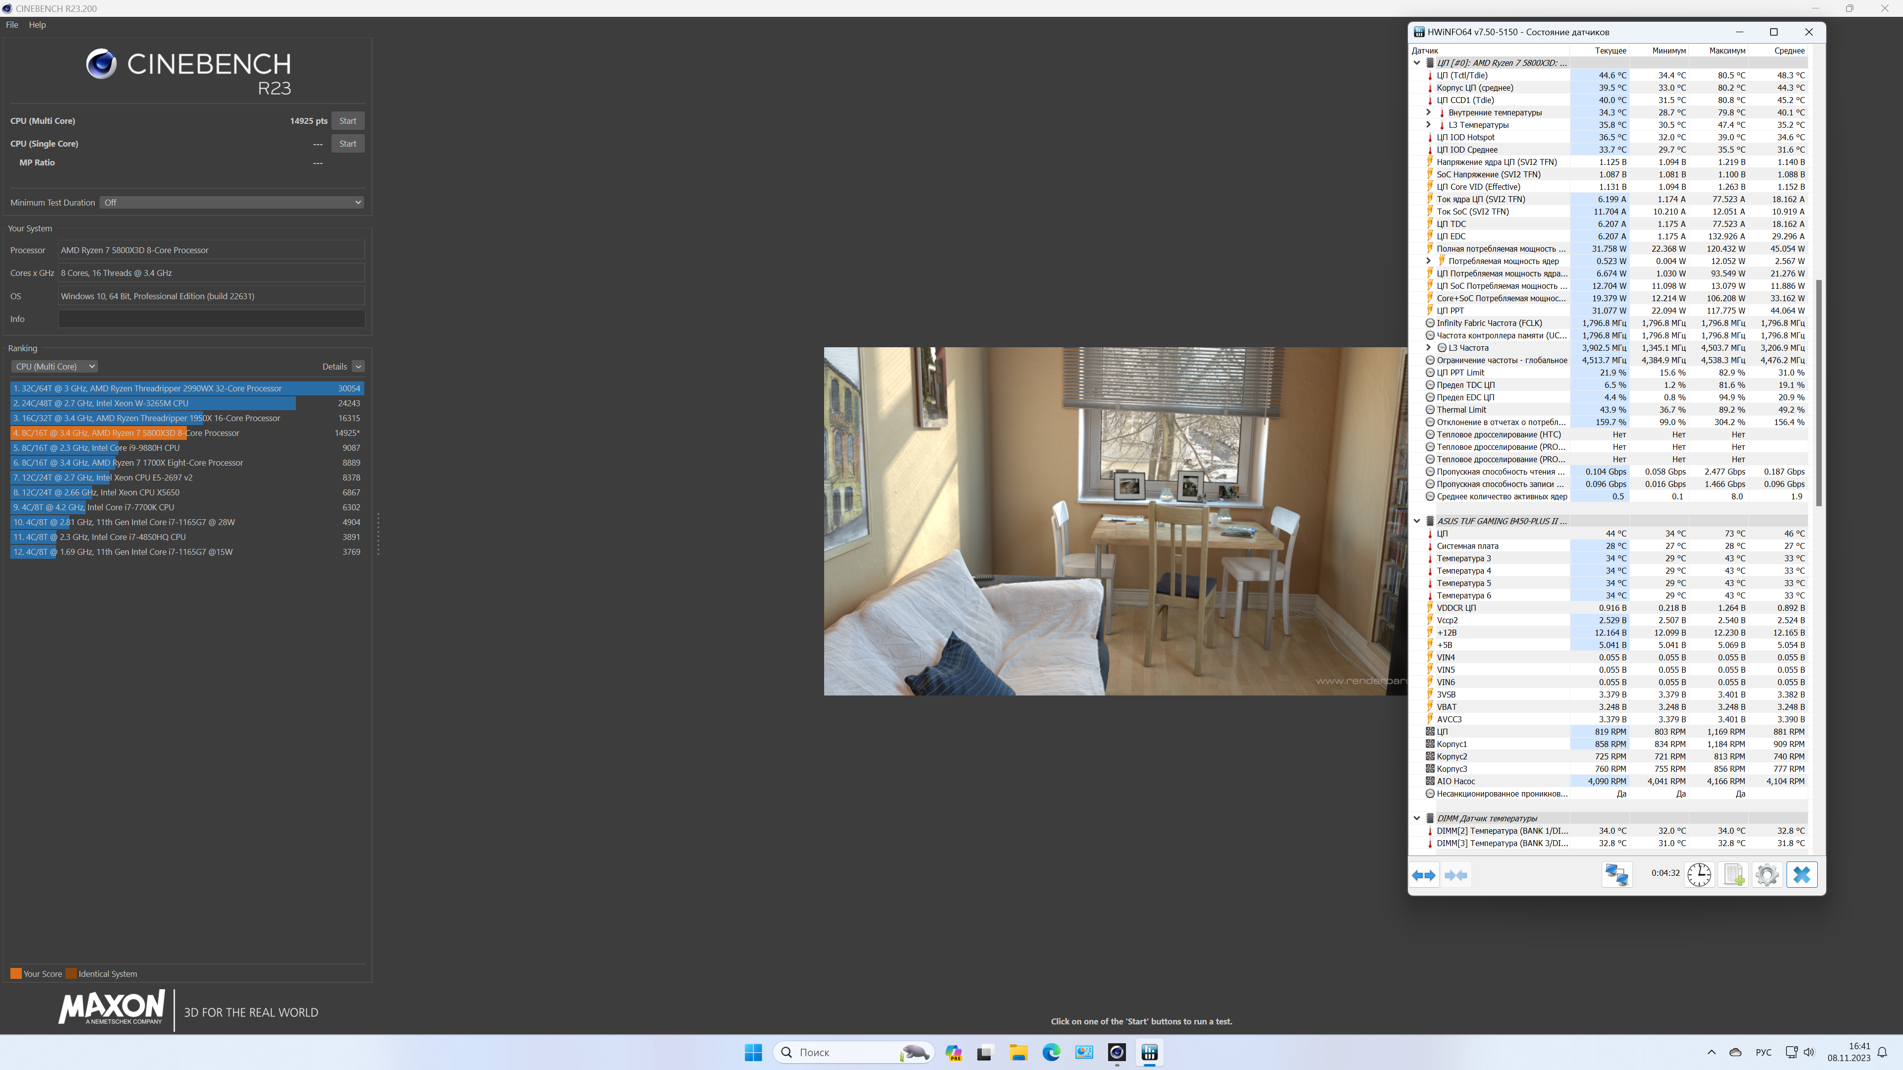Open remote monitoring network computers icon
Screen dimensions: 1903x1070
tap(1617, 875)
